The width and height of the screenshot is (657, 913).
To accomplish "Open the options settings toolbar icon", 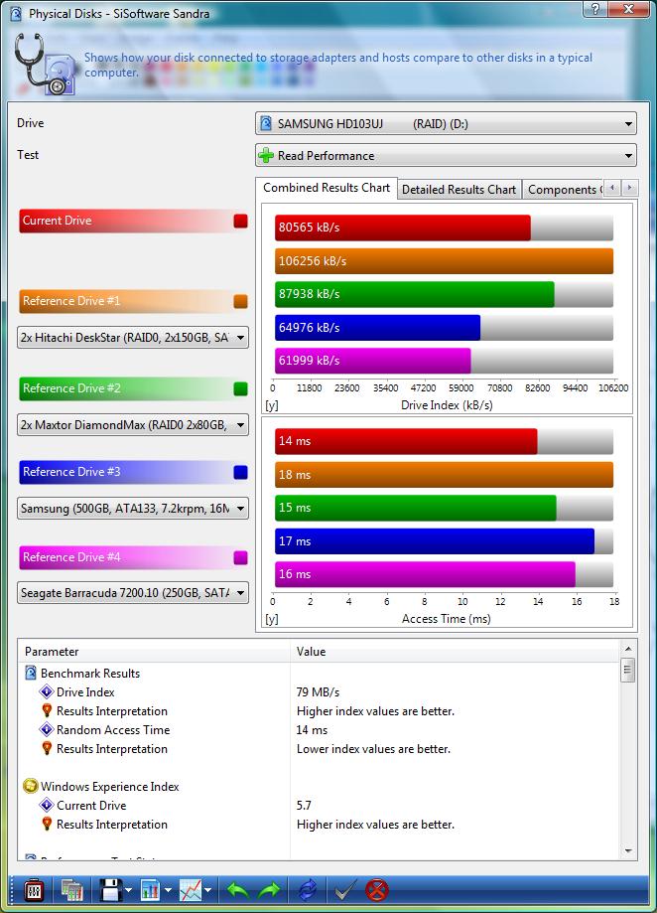I will click(x=33, y=890).
